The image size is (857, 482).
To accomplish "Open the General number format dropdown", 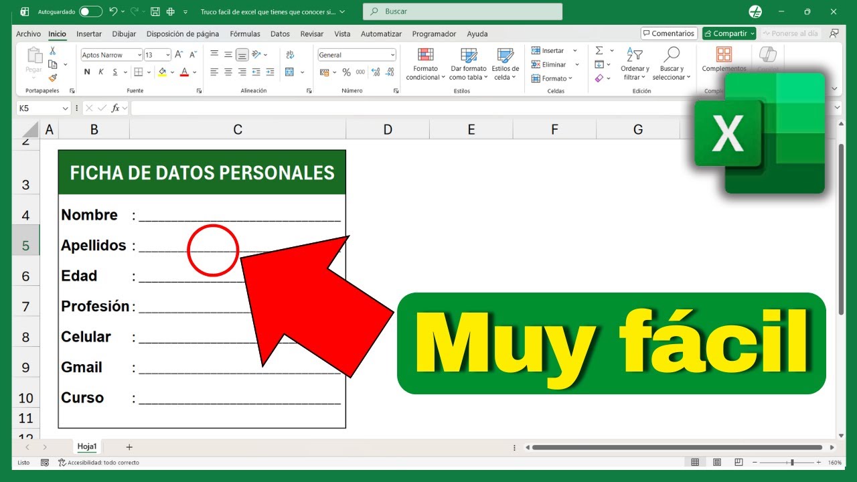I will coord(392,55).
